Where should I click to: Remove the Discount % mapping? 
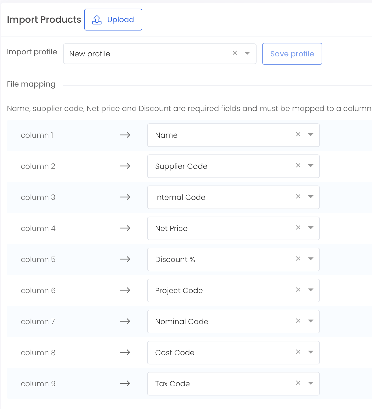(298, 259)
